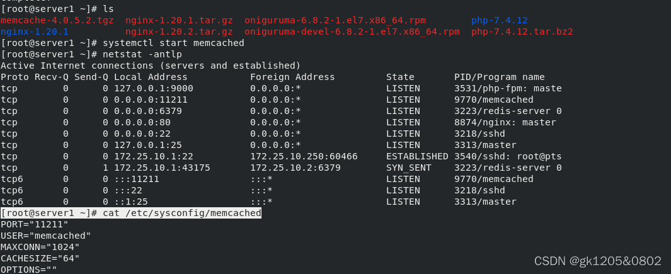Click tcp6 local address :::22
This screenshot has width=671, height=274.
click(x=128, y=190)
